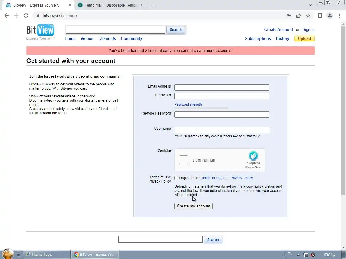Click hCaptcha Privacy link
The height and width of the screenshot is (259, 346).
(x=249, y=167)
